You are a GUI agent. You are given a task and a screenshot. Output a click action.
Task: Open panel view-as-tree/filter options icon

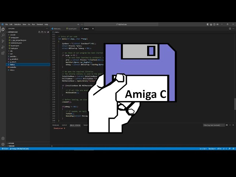pyautogui.click(x=227, y=125)
